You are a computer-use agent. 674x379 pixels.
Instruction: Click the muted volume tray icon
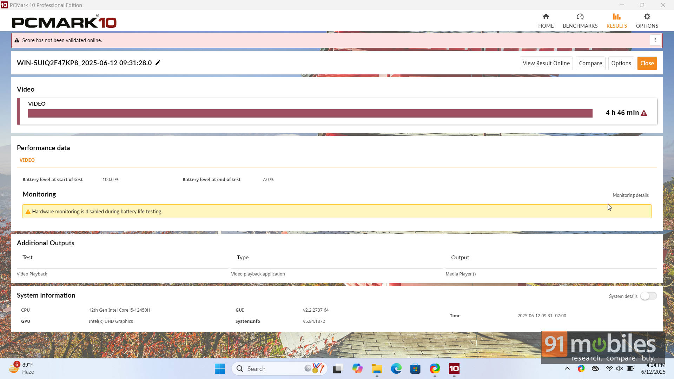pos(620,368)
